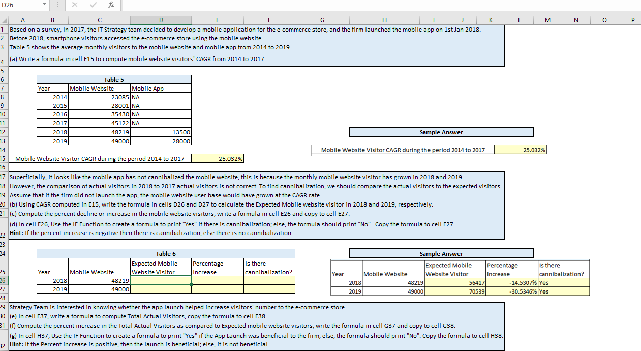
Task: Select column A header
Action: click(22, 21)
